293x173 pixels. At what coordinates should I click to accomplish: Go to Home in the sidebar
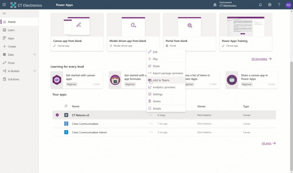19,22
